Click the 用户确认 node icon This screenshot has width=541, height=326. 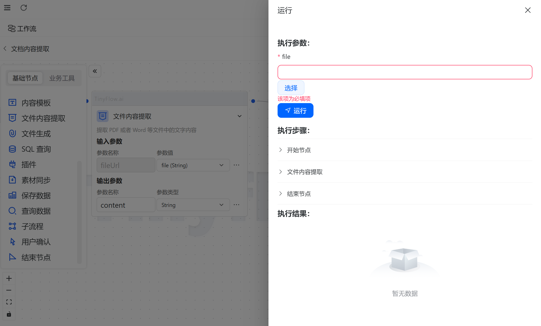click(x=12, y=242)
